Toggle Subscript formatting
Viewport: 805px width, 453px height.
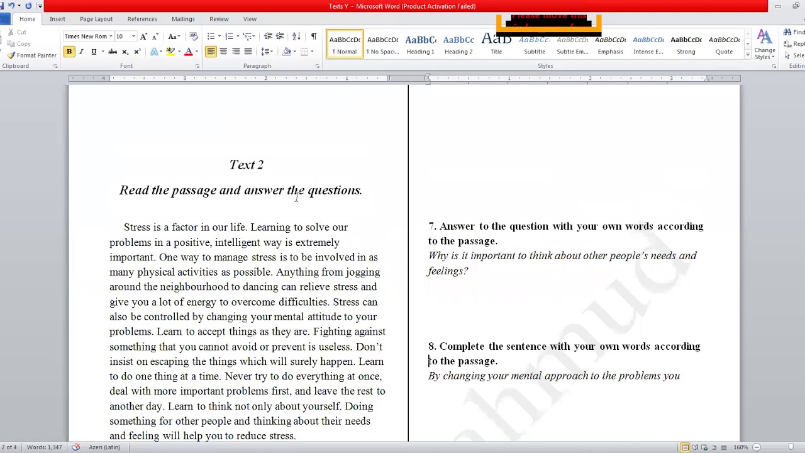pos(125,52)
